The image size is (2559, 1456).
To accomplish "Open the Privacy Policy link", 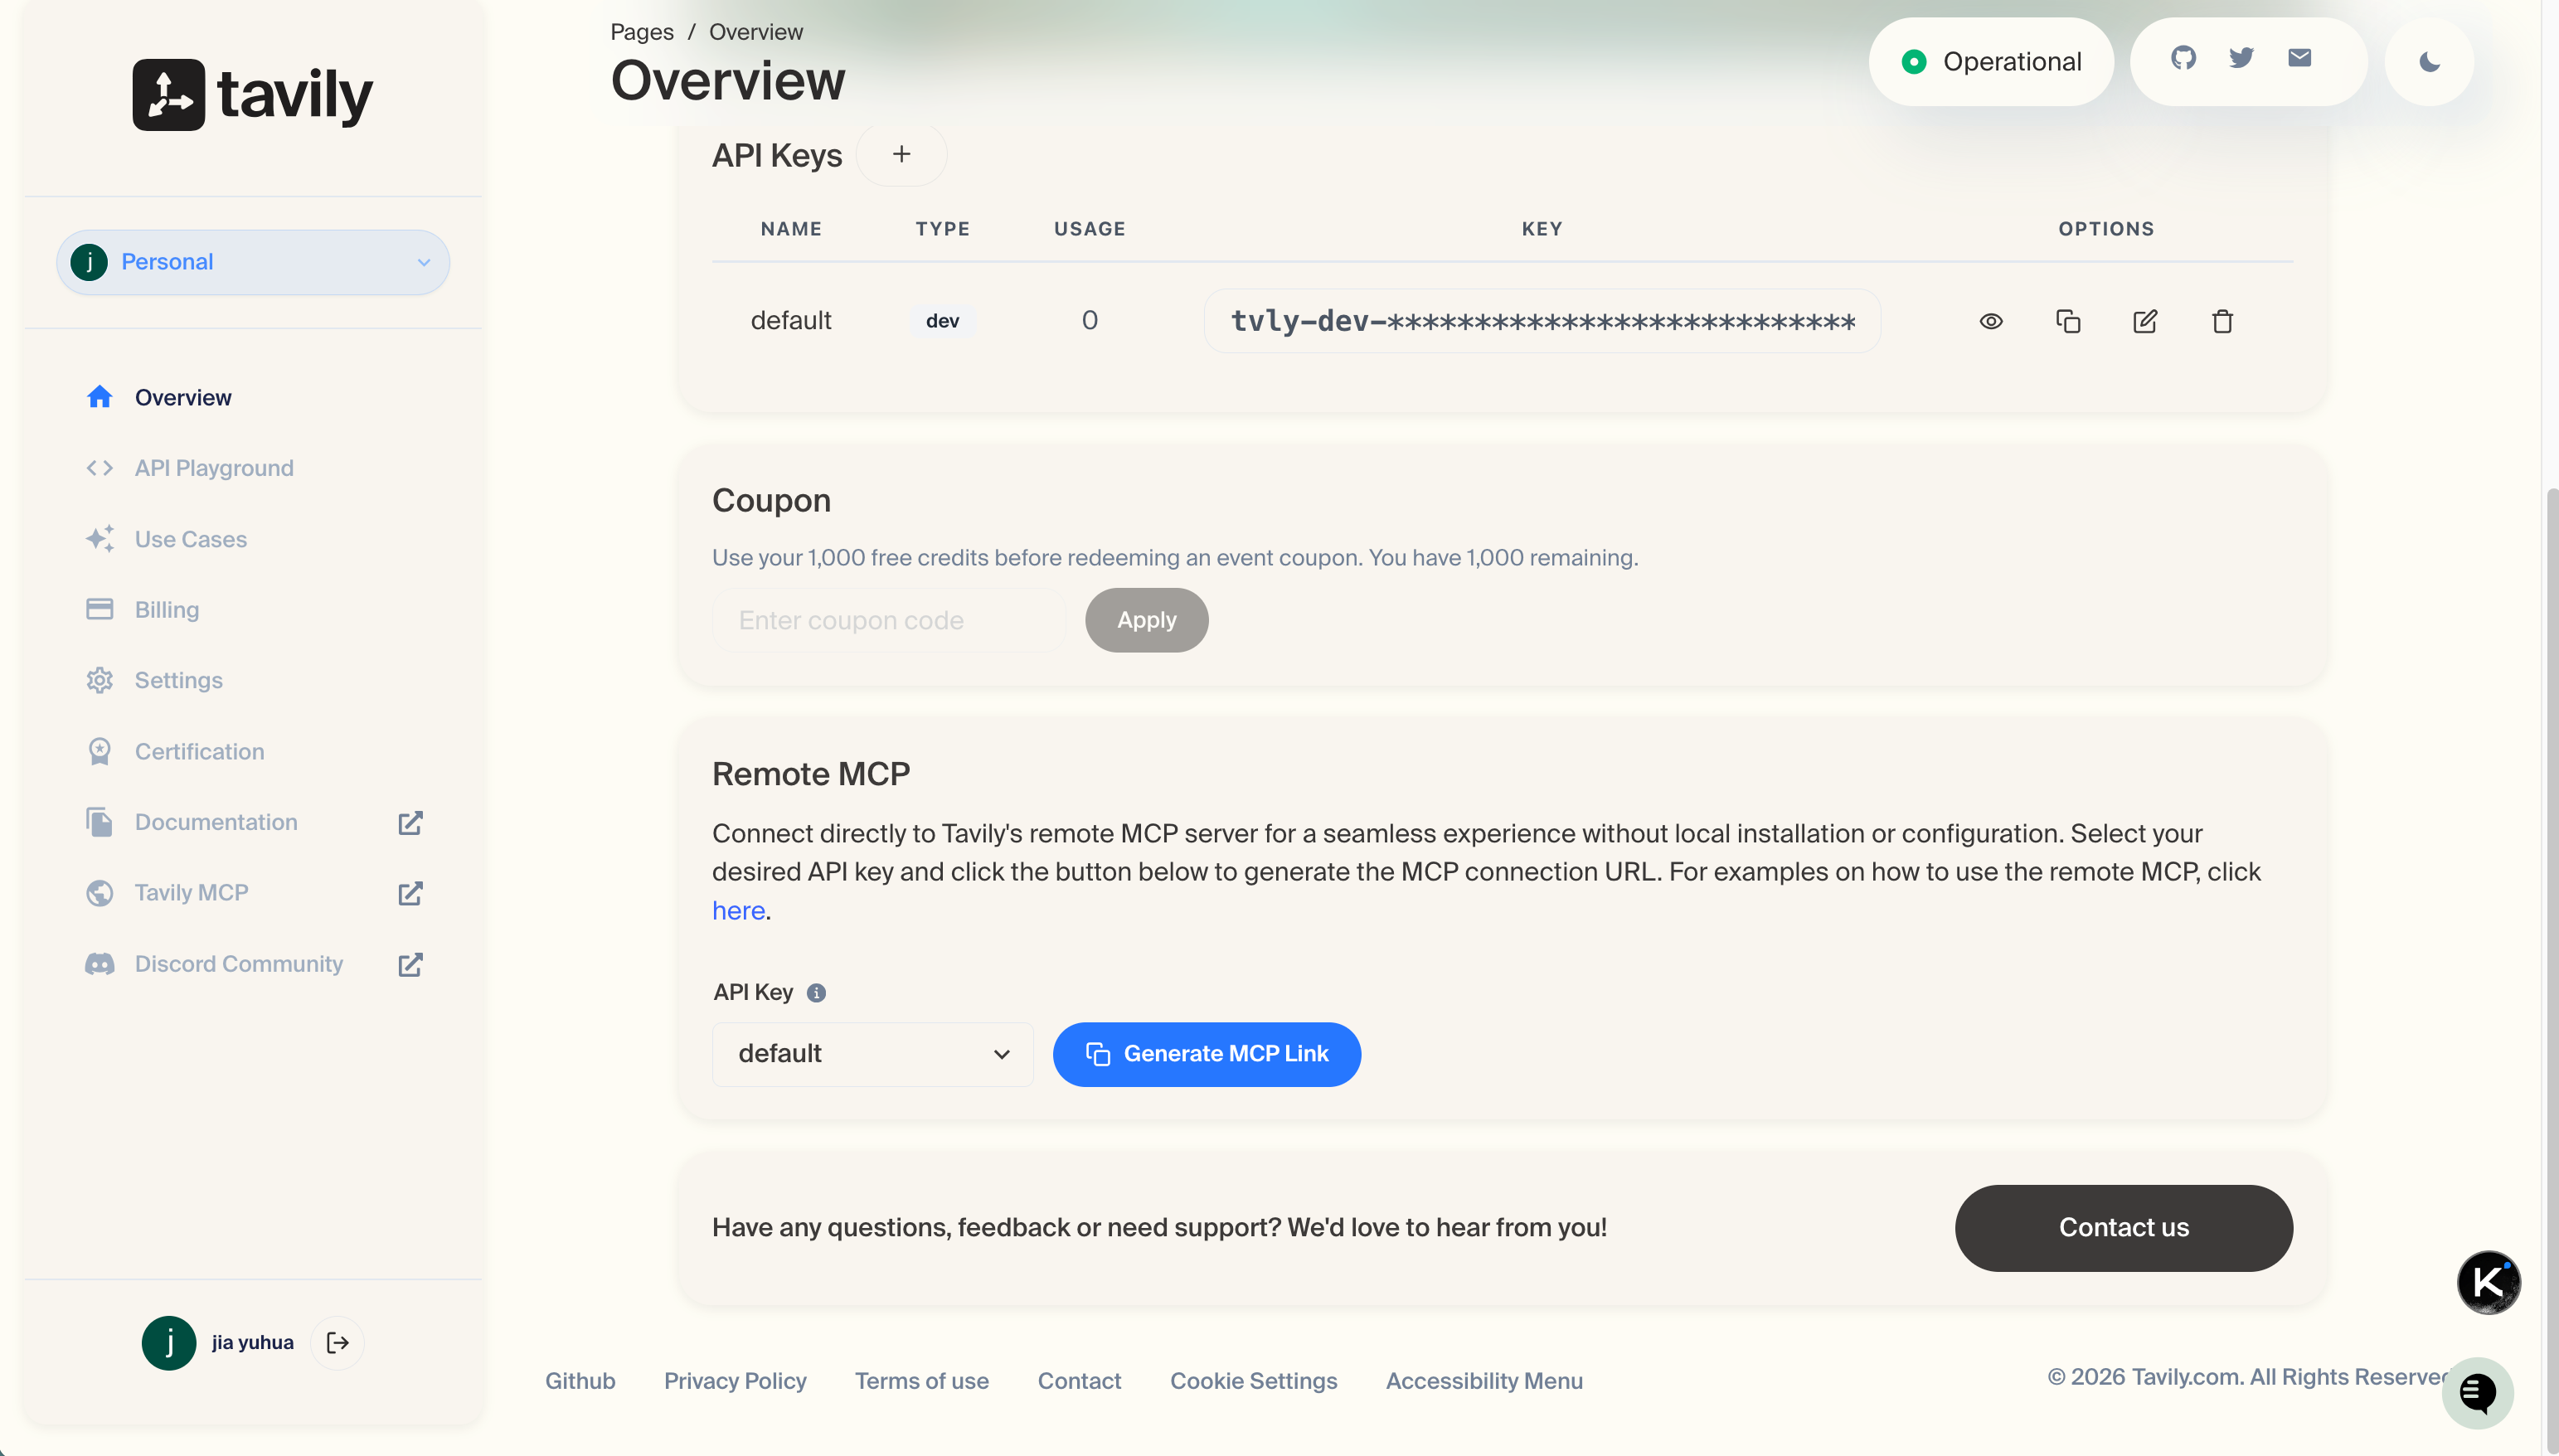I will pos(735,1381).
